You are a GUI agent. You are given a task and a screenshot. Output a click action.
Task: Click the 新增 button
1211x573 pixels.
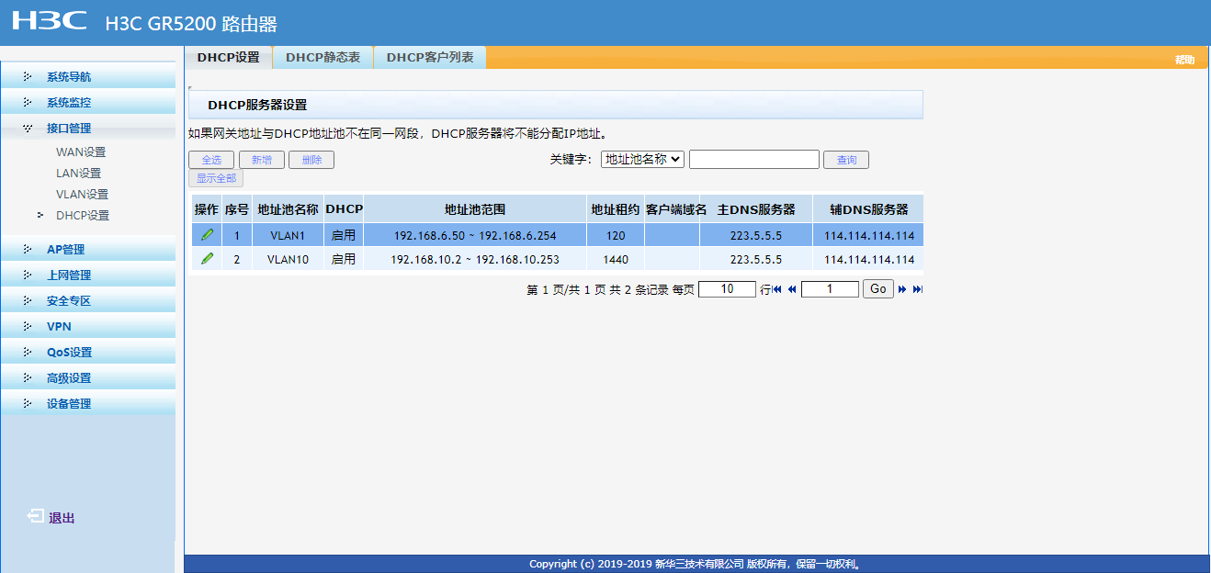click(262, 160)
